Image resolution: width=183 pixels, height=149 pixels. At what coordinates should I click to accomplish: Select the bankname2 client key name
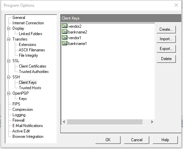point(78,32)
